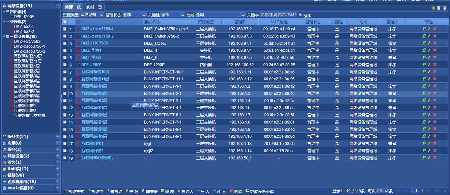The height and width of the screenshot is (195, 450).
Task: Click the green monitor icon in the 互联网新楼9层 row
Action: [424, 136]
